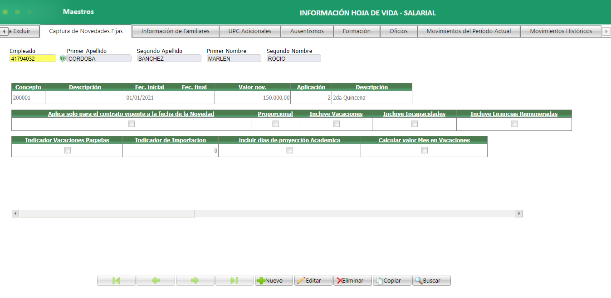This screenshot has height=298, width=611.
Task: Toggle the Incluye Incapacidades checkbox
Action: [414, 124]
